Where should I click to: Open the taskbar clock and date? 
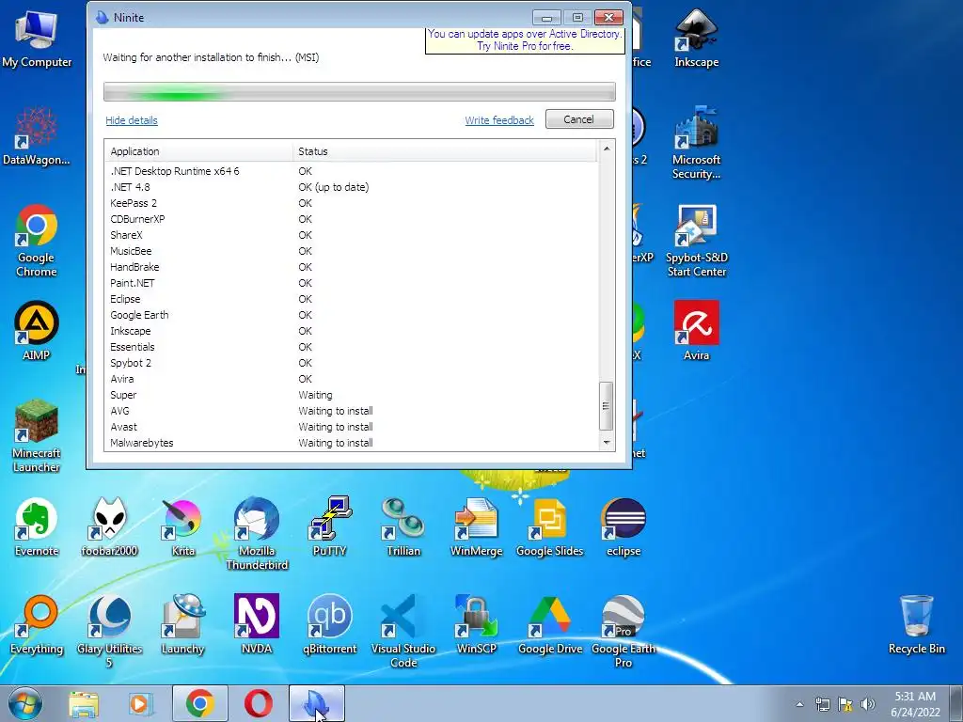coord(915,704)
